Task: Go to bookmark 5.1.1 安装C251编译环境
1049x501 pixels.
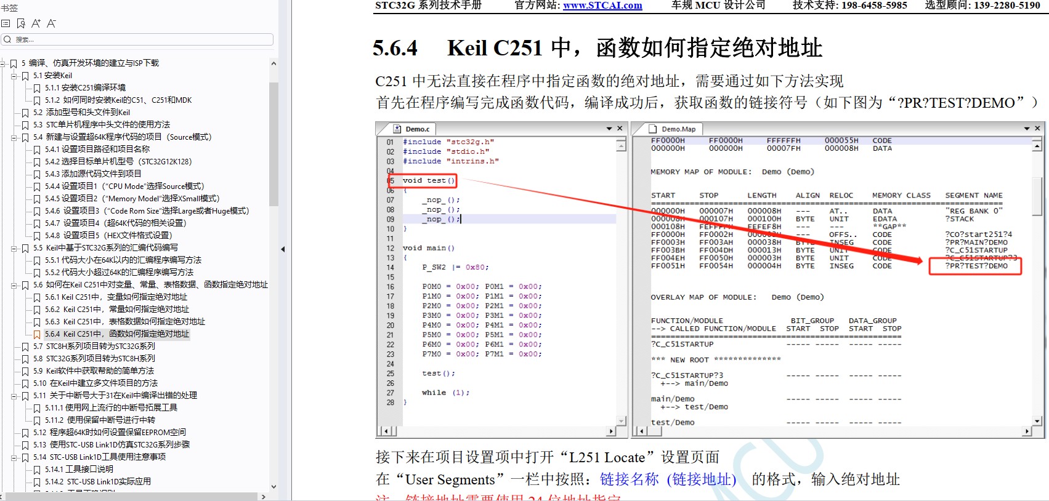Action: pyautogui.click(x=85, y=88)
